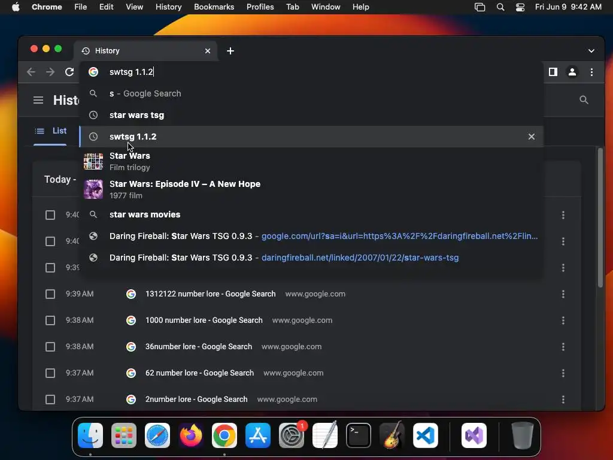The width and height of the screenshot is (613, 460).
Task: Open a new tab with plus button
Action: [230, 51]
